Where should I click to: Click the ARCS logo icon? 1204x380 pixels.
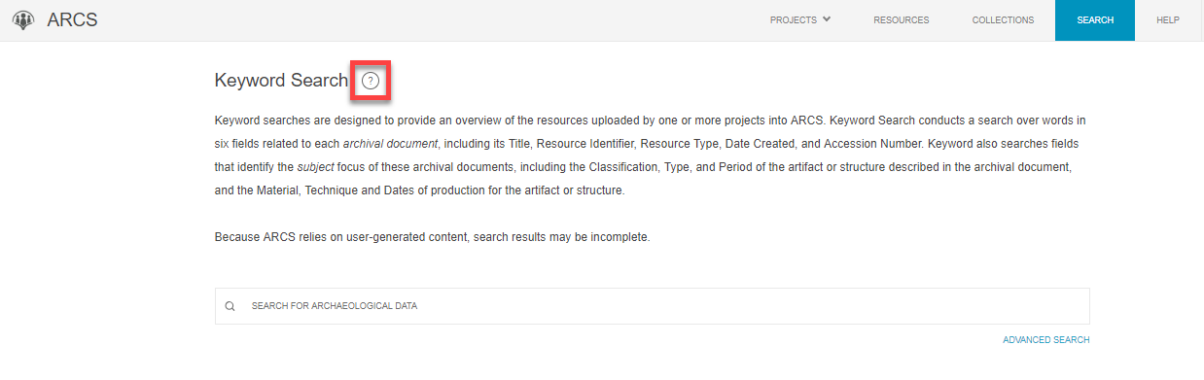point(22,19)
